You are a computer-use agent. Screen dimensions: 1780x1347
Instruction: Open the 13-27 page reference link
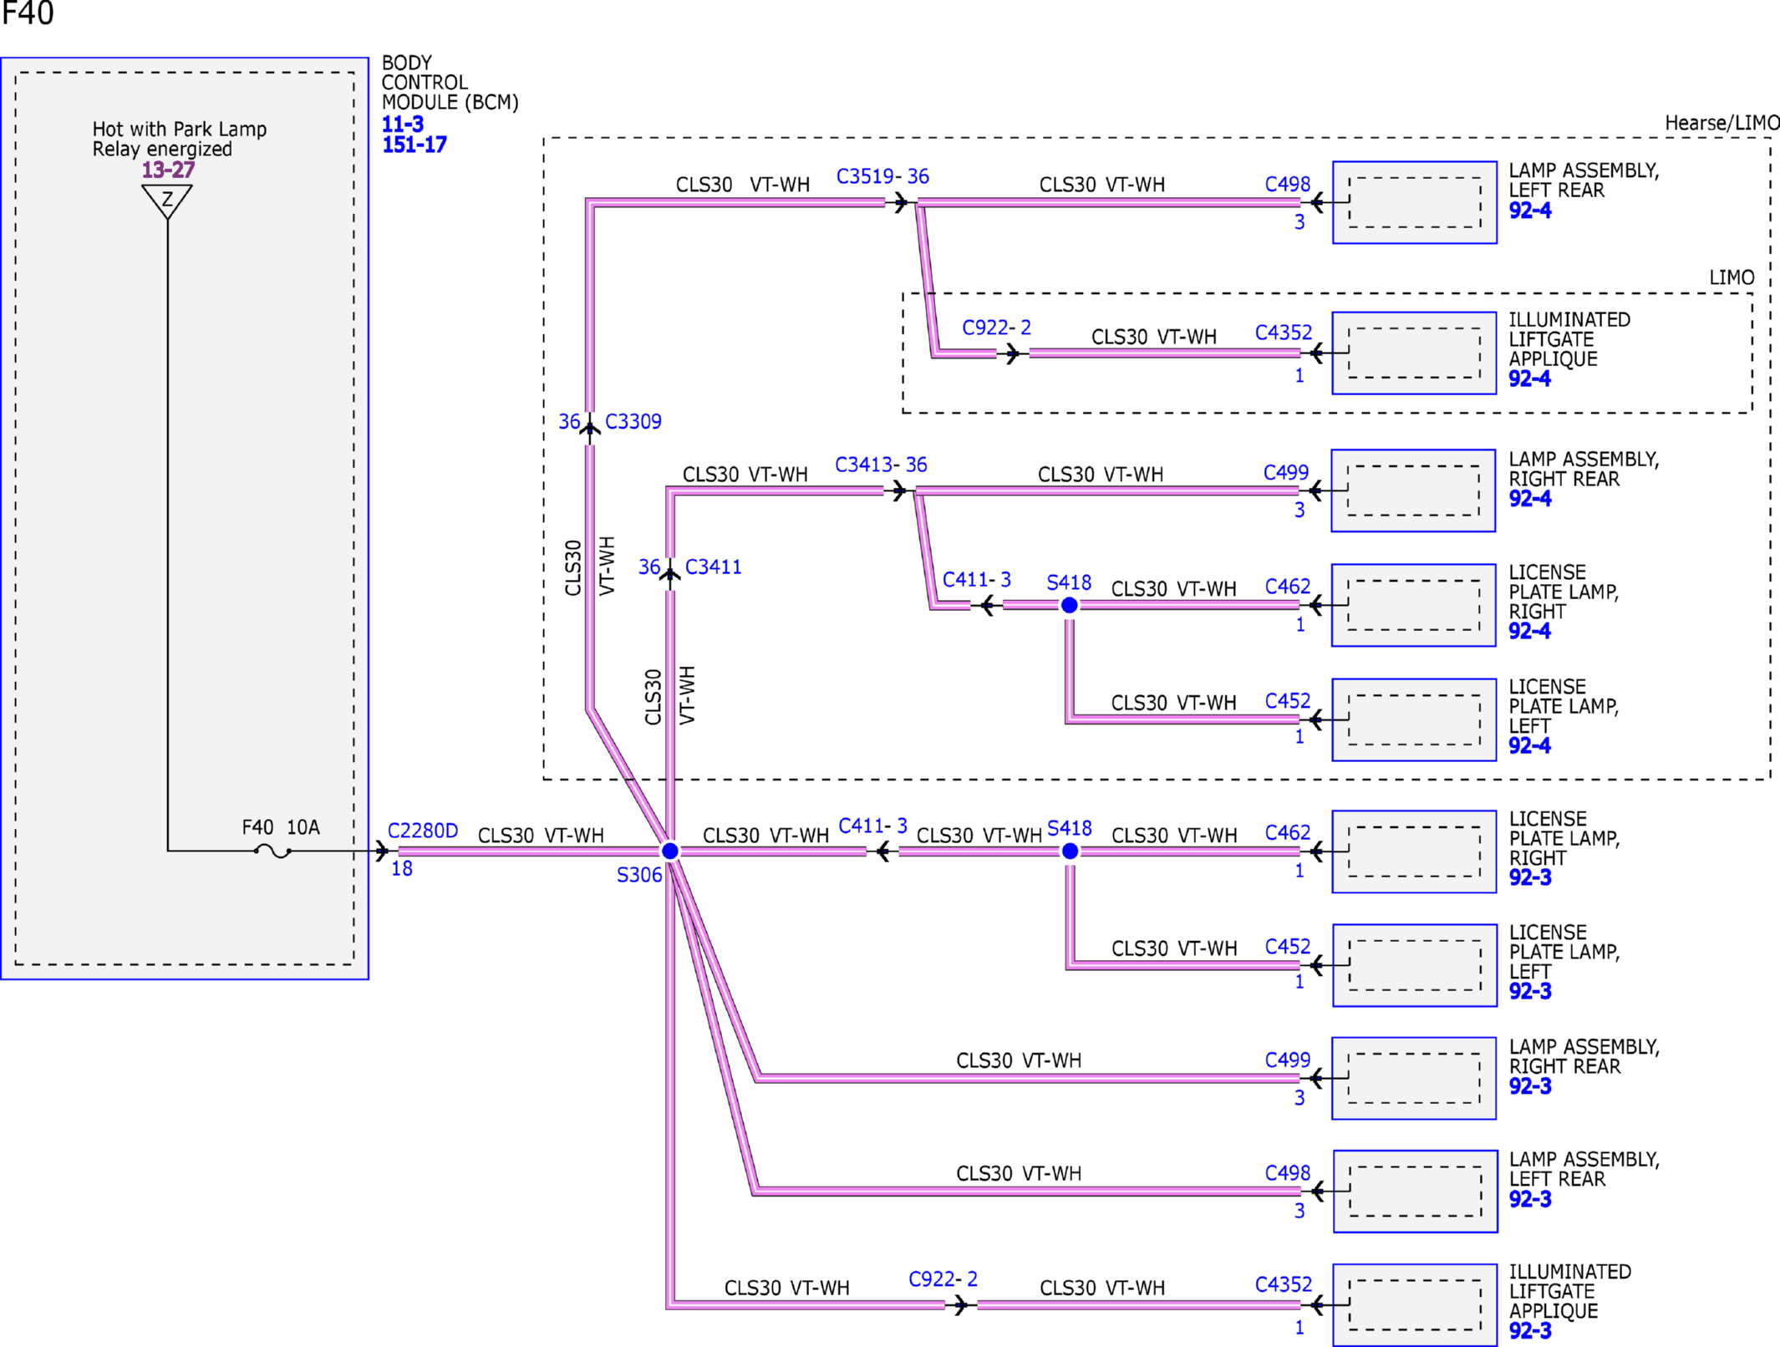(168, 170)
